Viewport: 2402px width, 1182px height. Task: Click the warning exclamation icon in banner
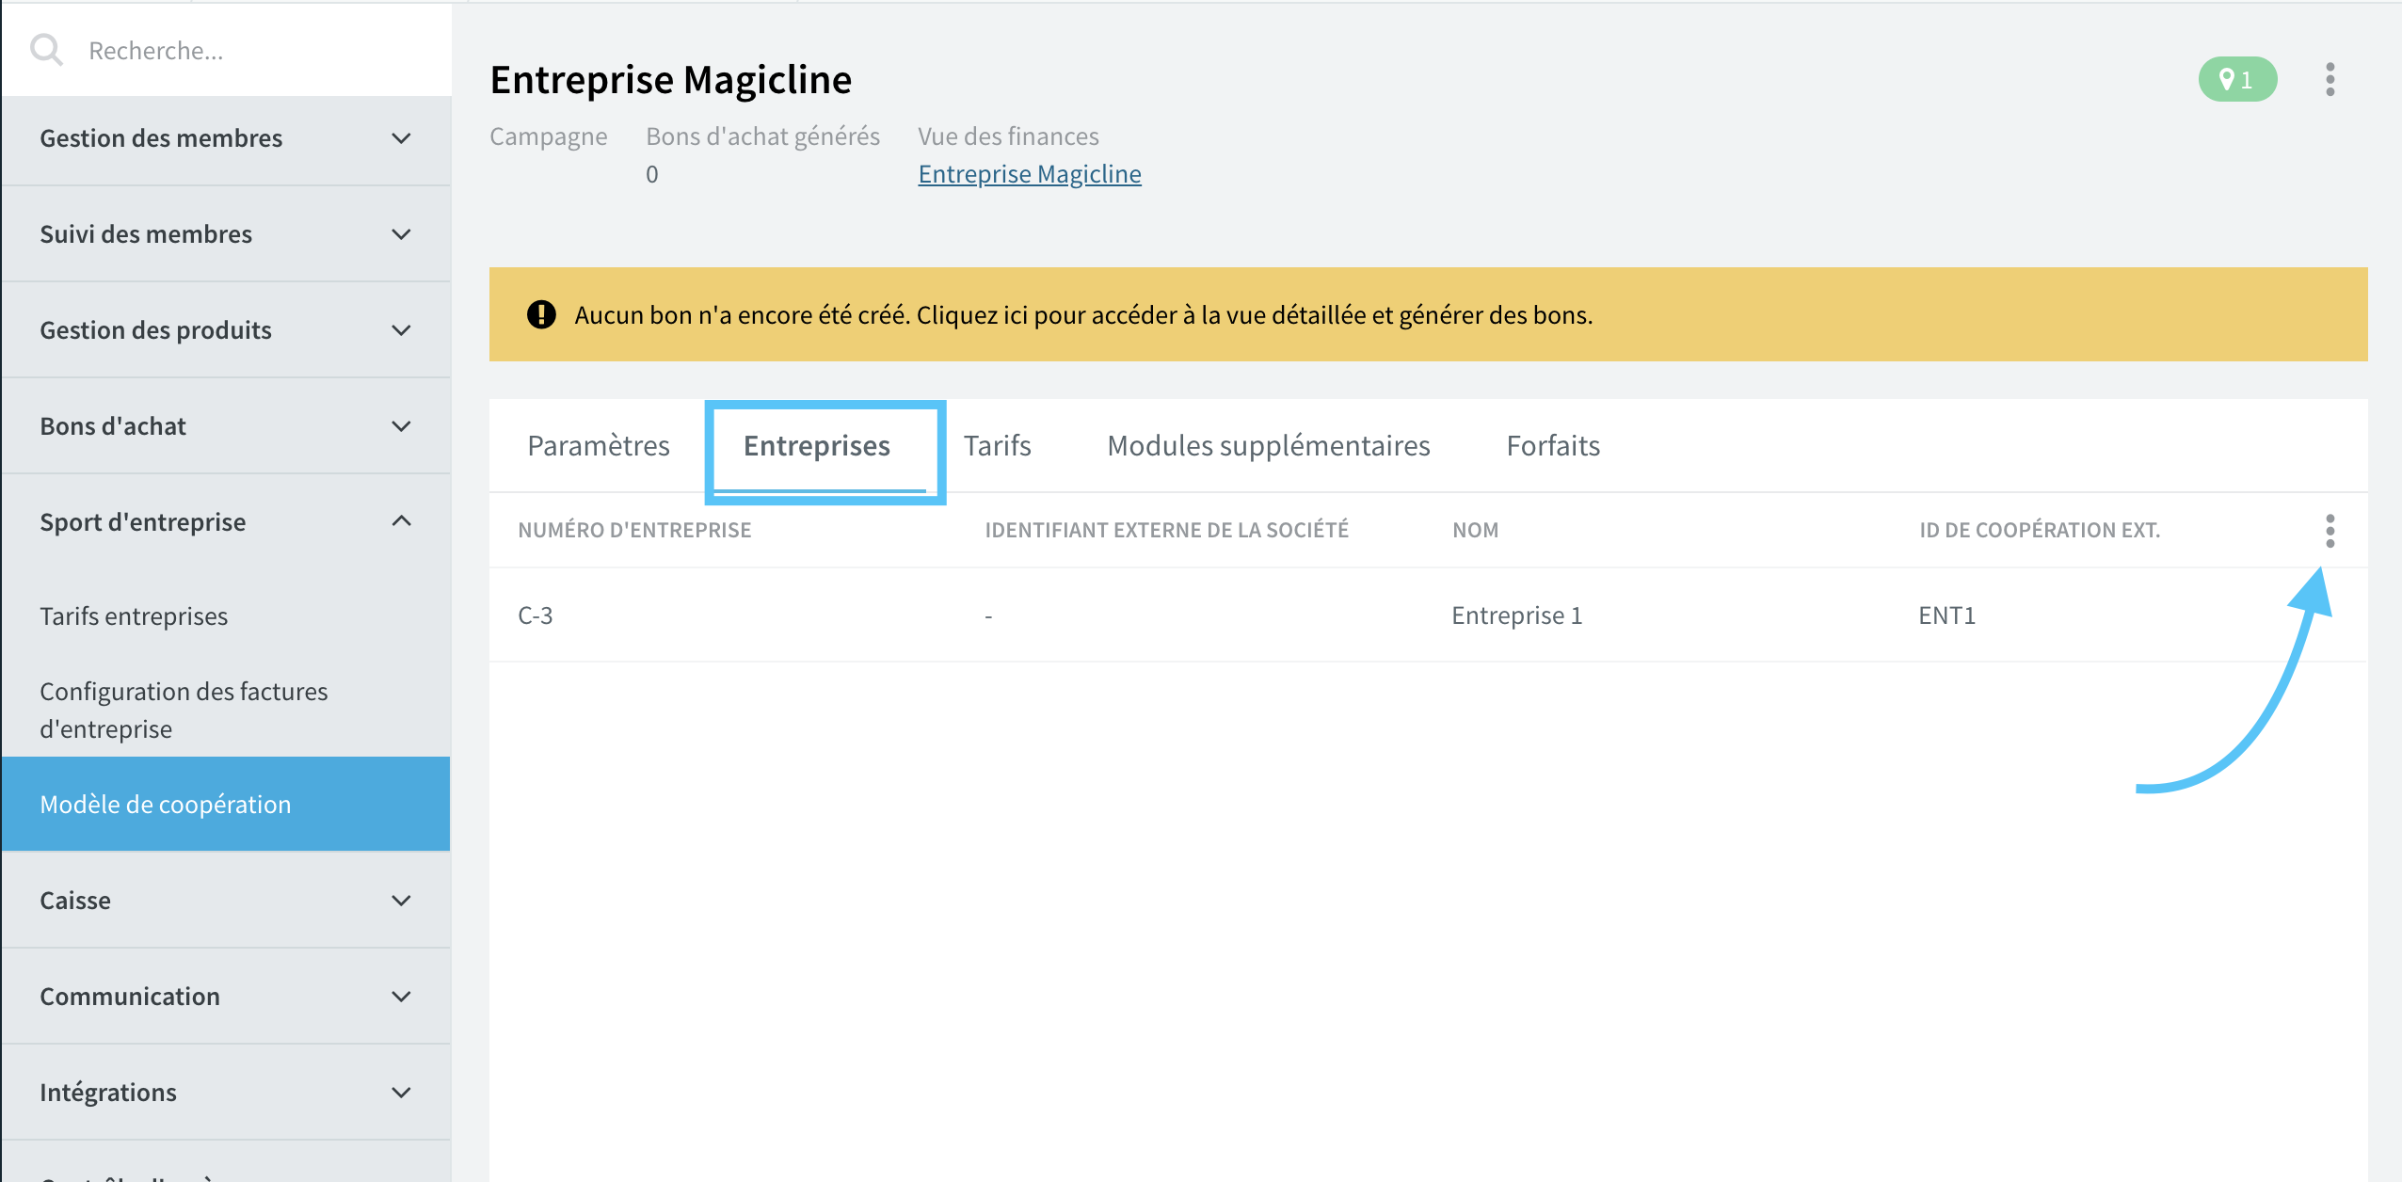pos(541,314)
